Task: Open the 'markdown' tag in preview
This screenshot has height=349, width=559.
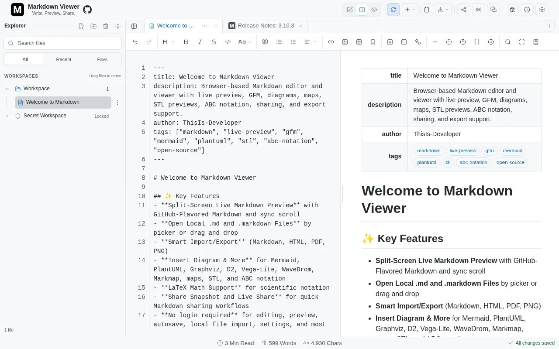Action: [x=429, y=151]
